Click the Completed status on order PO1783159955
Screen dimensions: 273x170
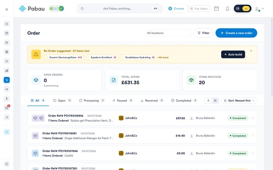point(238,118)
